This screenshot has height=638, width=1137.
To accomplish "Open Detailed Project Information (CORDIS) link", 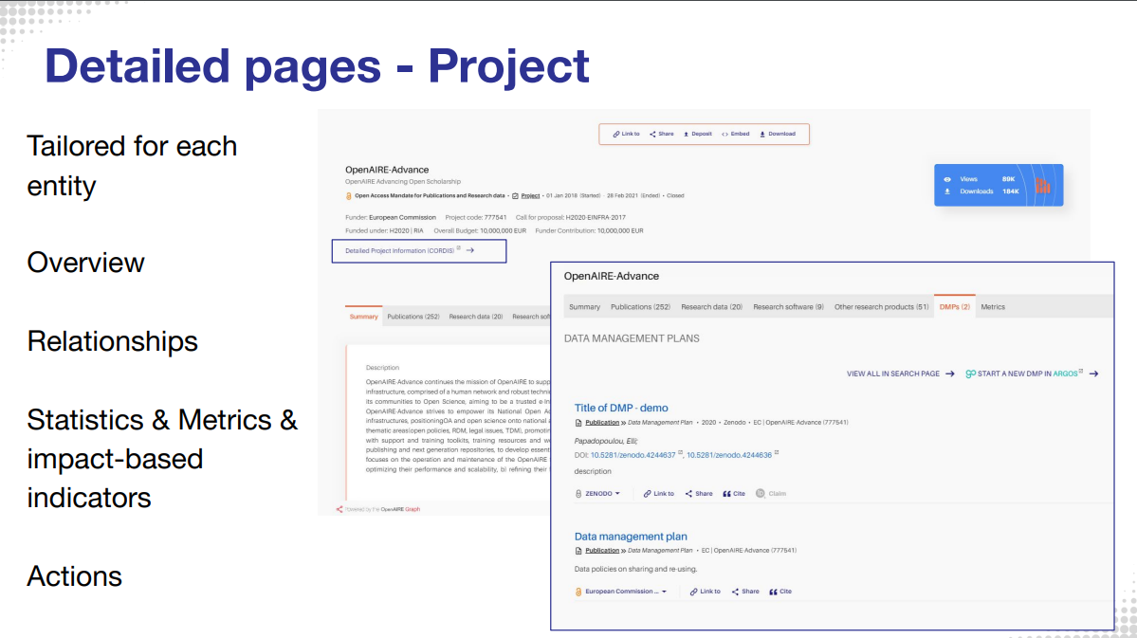I will point(399,251).
